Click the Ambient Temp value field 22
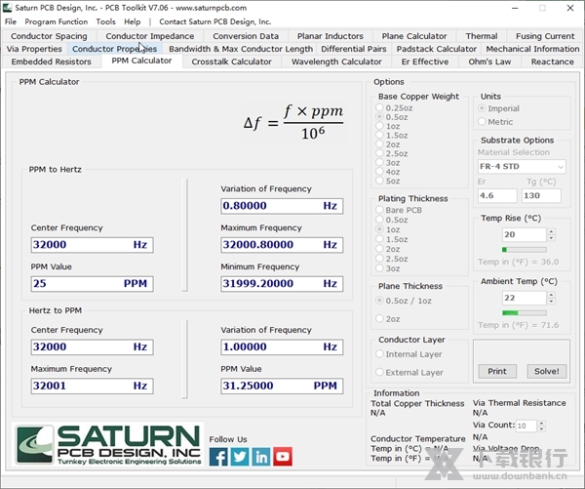 [525, 298]
